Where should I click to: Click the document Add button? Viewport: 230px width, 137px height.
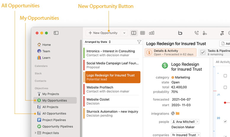tap(225, 44)
